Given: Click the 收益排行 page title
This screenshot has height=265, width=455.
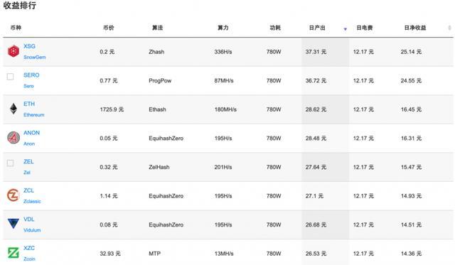Looking at the screenshot, I should click(x=20, y=5).
